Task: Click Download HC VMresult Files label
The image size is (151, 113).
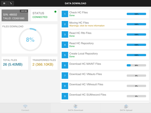Action: coord(86,84)
